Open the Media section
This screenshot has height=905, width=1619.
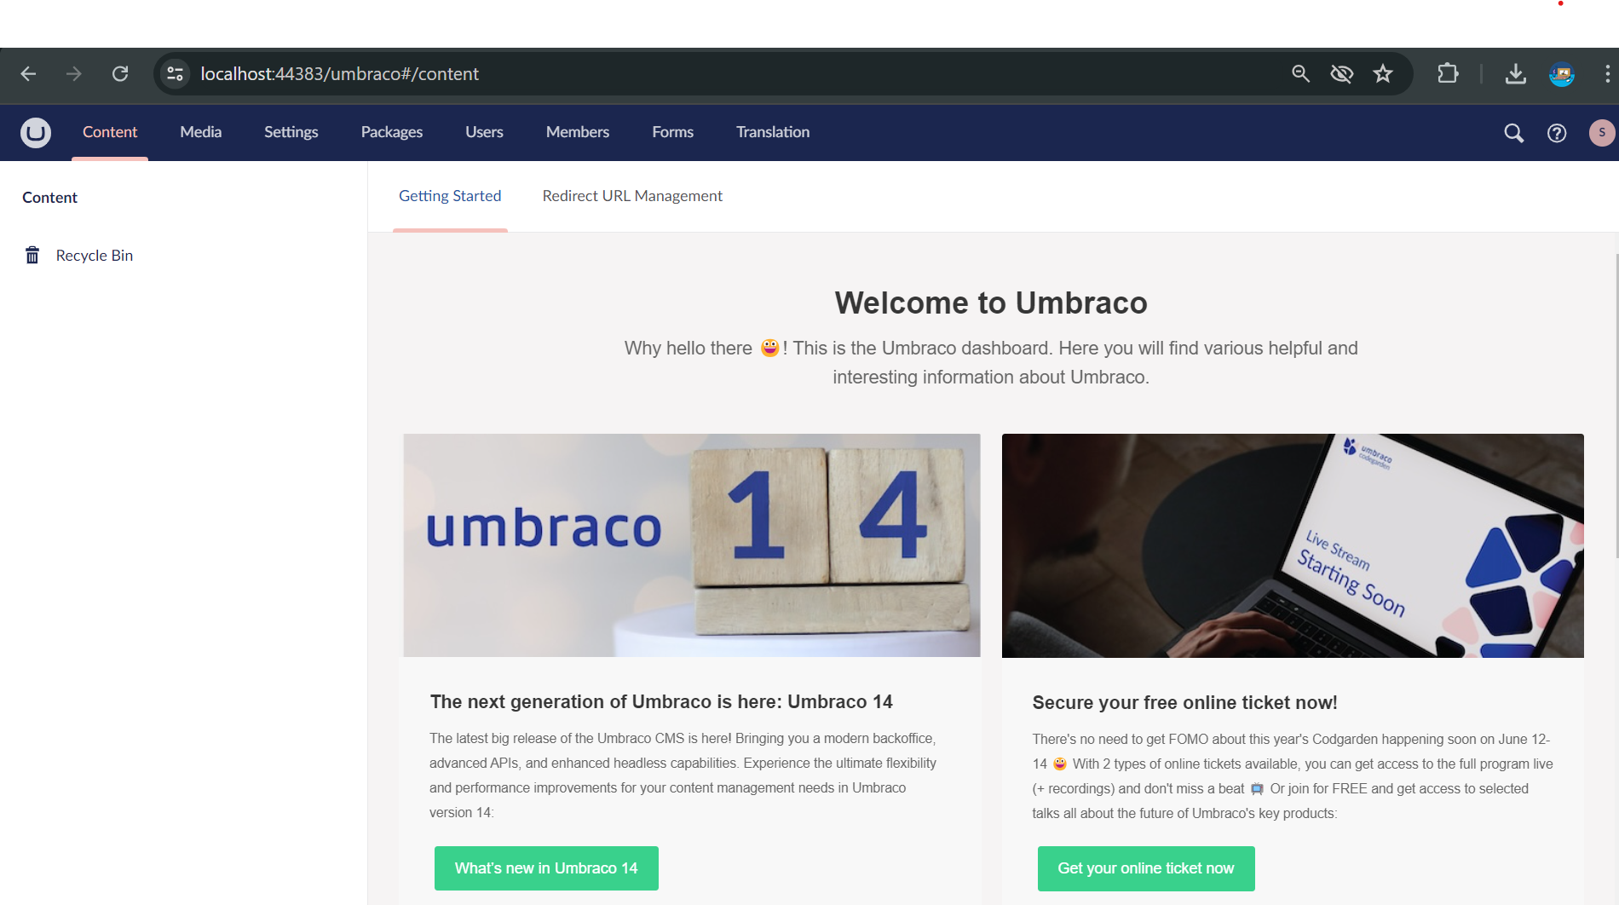coord(201,133)
